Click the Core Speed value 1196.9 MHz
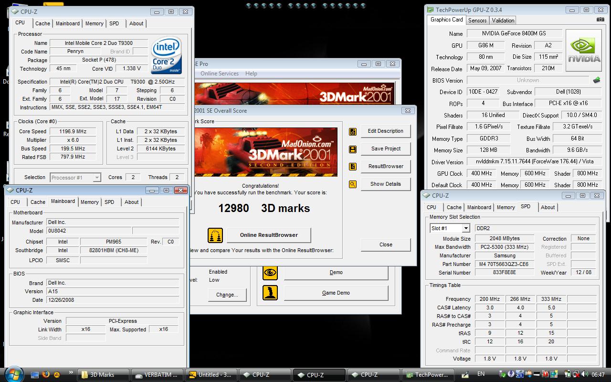Screen dimensions: 611x382 click(73, 131)
